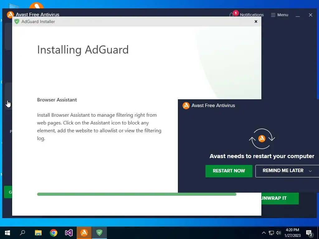Click the UNWRAP IT button in Avast

pos(280,198)
